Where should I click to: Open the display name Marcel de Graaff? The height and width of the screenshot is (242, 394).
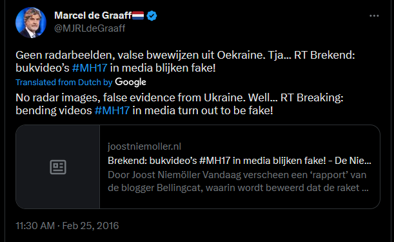click(x=93, y=15)
